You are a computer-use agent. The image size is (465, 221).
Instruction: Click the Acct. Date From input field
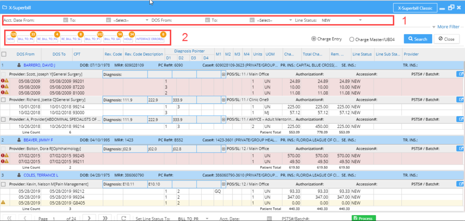click(x=49, y=20)
